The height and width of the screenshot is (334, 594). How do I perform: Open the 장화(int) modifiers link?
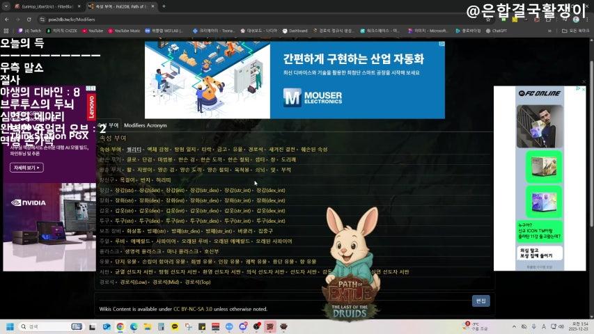[175, 200]
